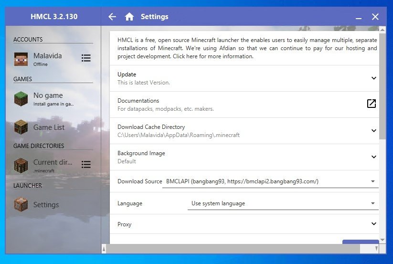
Task: Click the grass block No game icon
Action: click(x=21, y=99)
